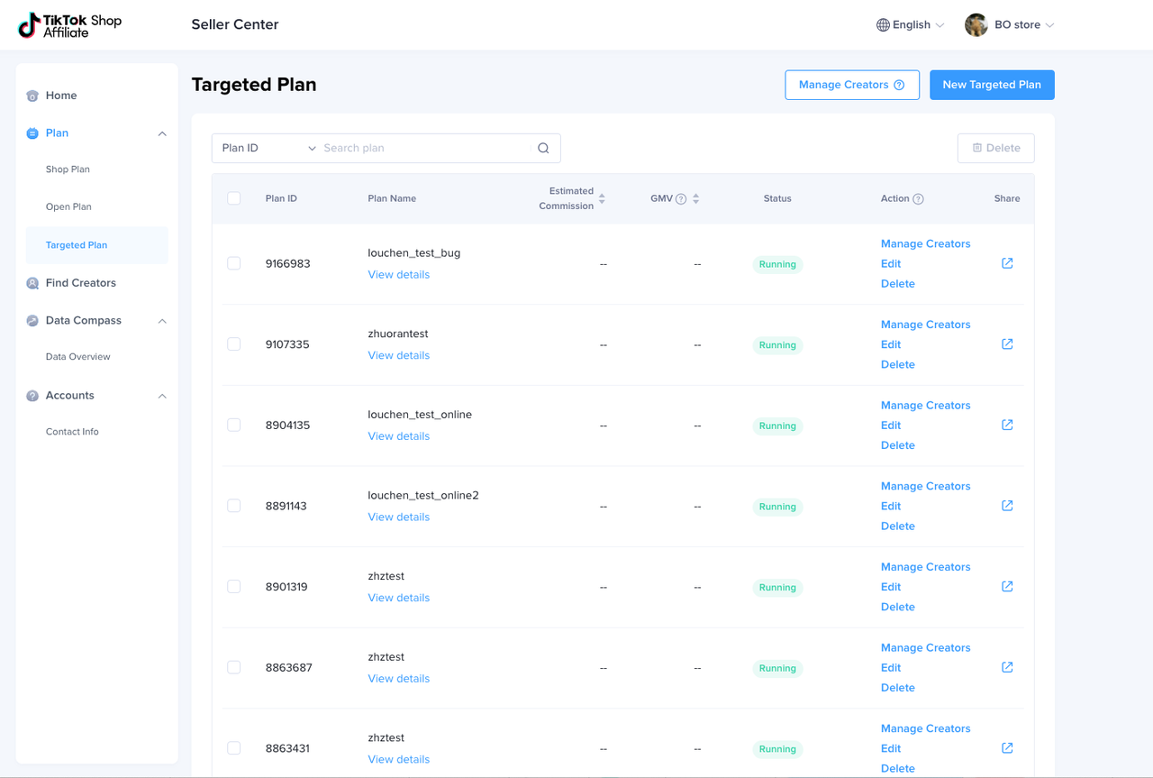Open the English language dropdown
This screenshot has width=1153, height=778.
click(x=911, y=25)
